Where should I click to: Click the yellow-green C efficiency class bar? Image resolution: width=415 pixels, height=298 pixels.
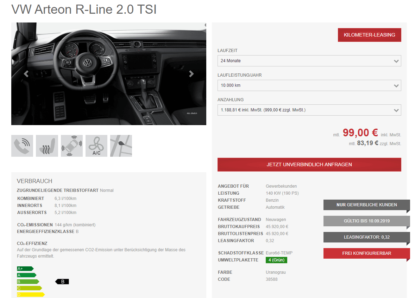pyautogui.click(x=29, y=288)
